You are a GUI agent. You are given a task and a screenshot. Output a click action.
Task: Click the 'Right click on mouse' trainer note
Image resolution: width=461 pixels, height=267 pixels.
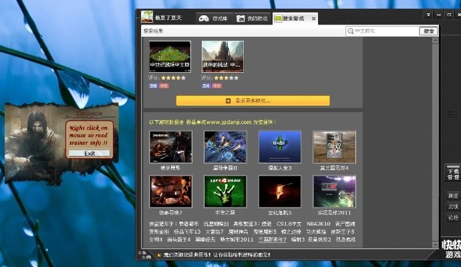pyautogui.click(x=88, y=136)
